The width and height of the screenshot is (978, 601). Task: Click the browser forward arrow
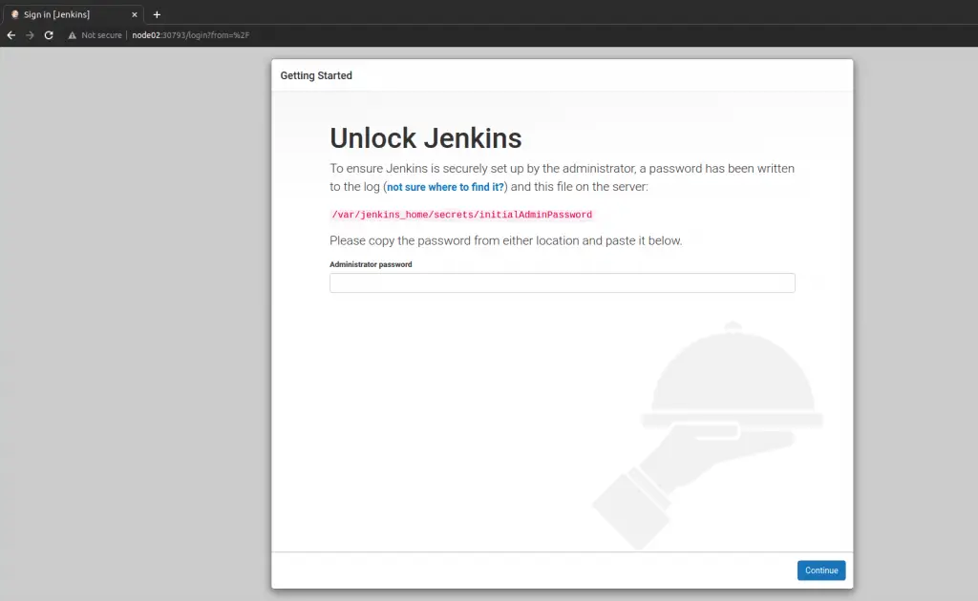(x=30, y=35)
